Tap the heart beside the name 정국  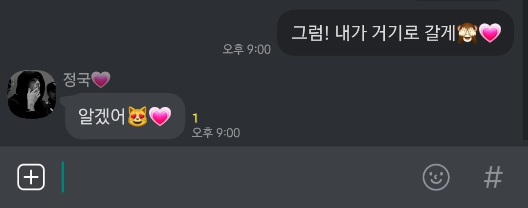tap(101, 80)
